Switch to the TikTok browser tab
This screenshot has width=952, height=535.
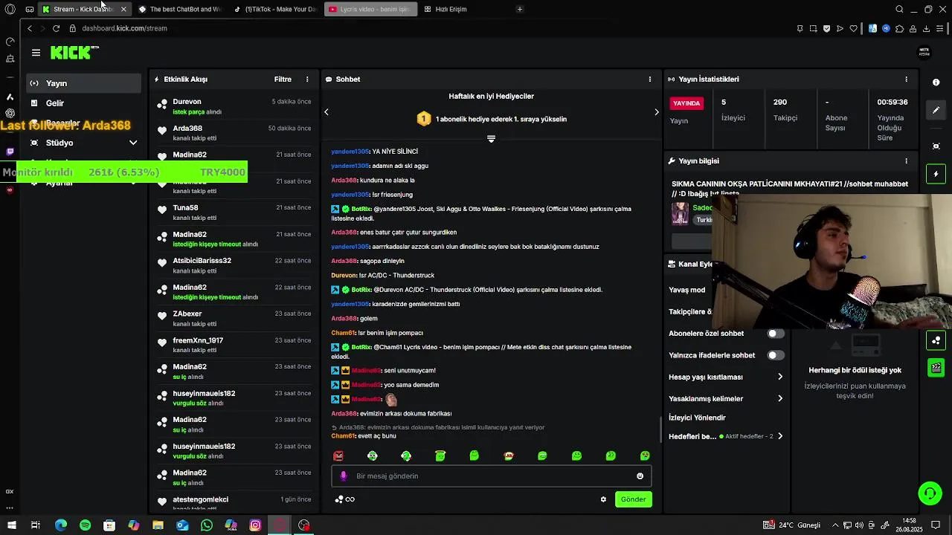[275, 9]
